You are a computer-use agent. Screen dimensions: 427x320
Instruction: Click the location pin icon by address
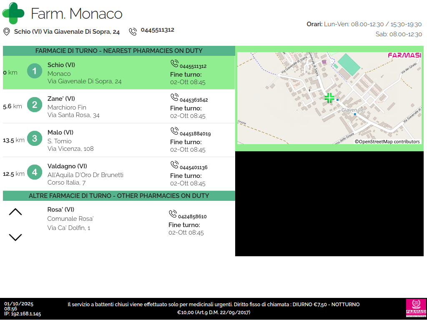6,32
